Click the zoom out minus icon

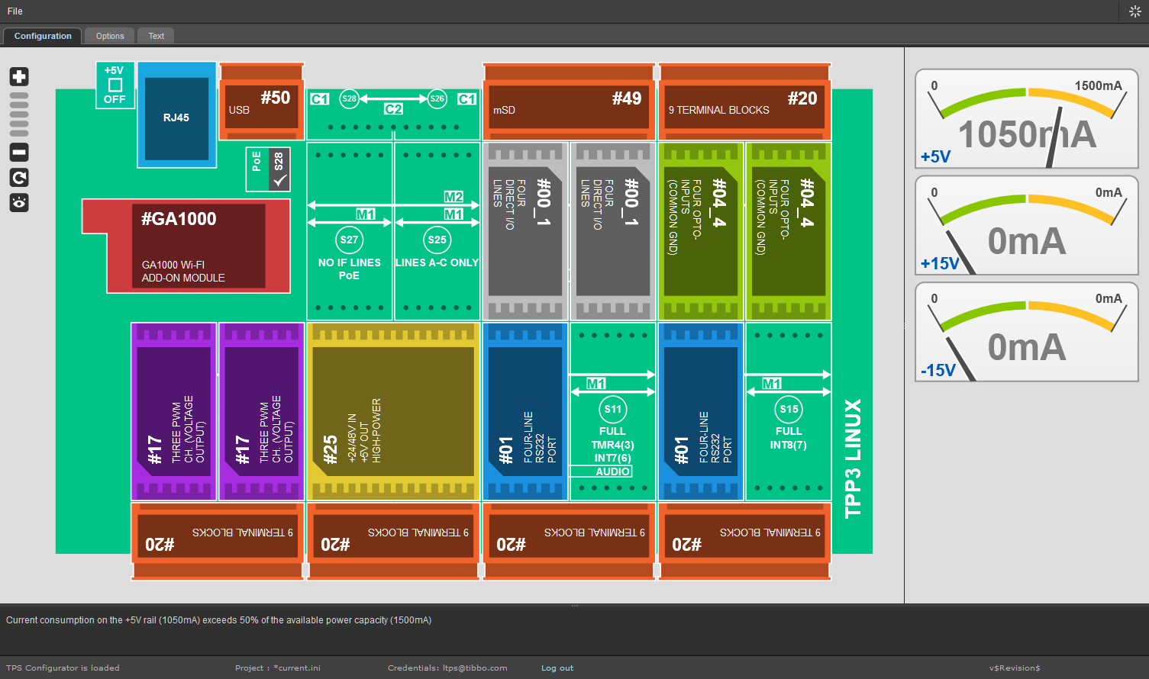pos(19,153)
